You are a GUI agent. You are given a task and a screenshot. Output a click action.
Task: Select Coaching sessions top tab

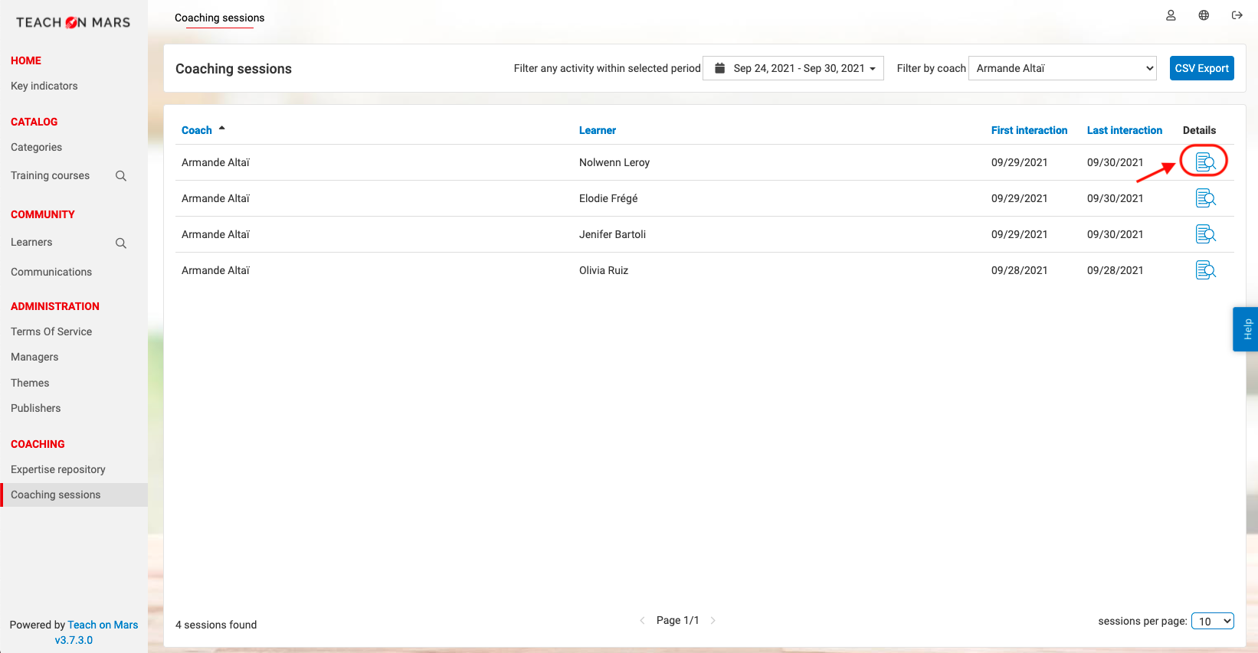pyautogui.click(x=219, y=18)
